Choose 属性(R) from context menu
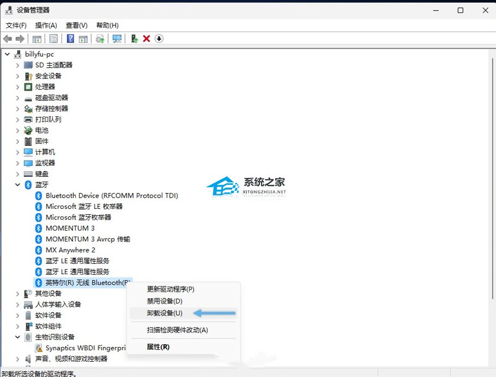496x377 pixels. pyautogui.click(x=184, y=347)
